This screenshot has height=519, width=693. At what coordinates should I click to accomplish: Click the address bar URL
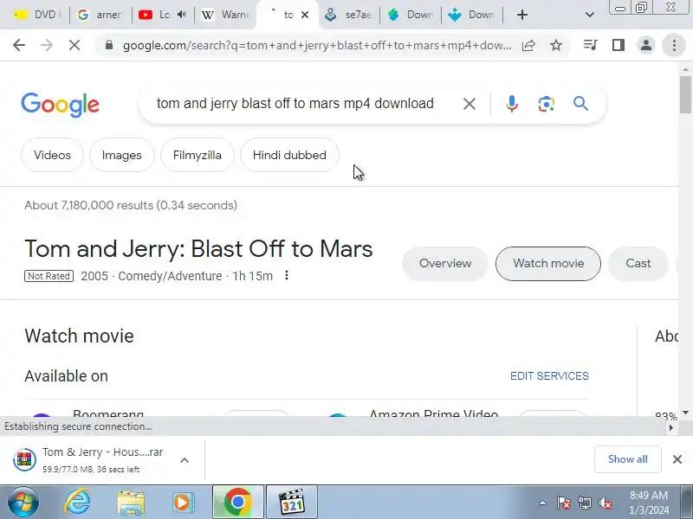coord(316,45)
